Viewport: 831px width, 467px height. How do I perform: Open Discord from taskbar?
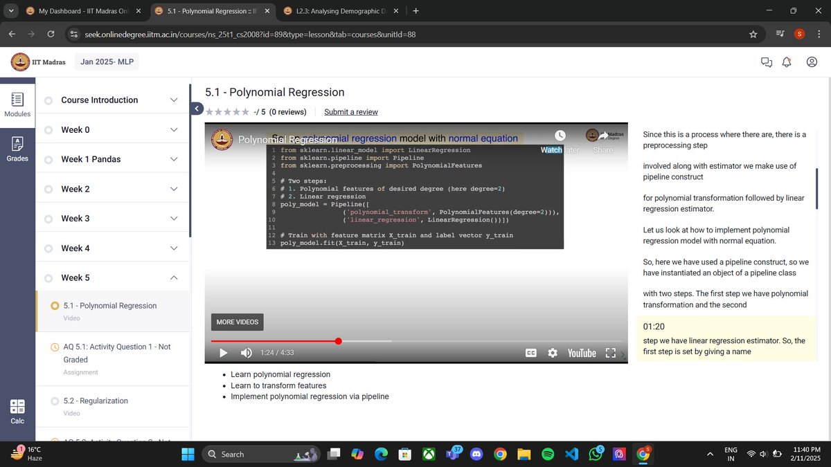(x=475, y=454)
